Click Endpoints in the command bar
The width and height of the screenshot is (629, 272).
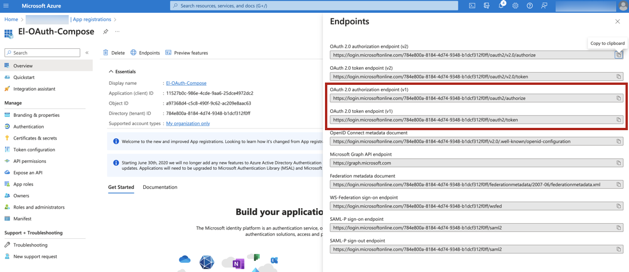tap(145, 53)
